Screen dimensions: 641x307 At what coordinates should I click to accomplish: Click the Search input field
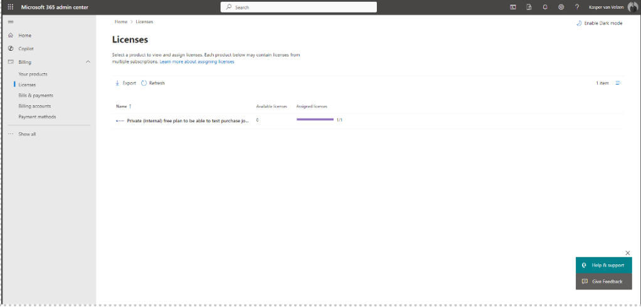tap(299, 7)
